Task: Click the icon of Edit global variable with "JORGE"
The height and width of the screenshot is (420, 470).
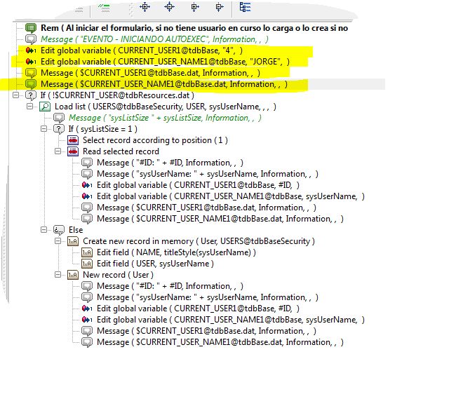Action: tap(31, 62)
